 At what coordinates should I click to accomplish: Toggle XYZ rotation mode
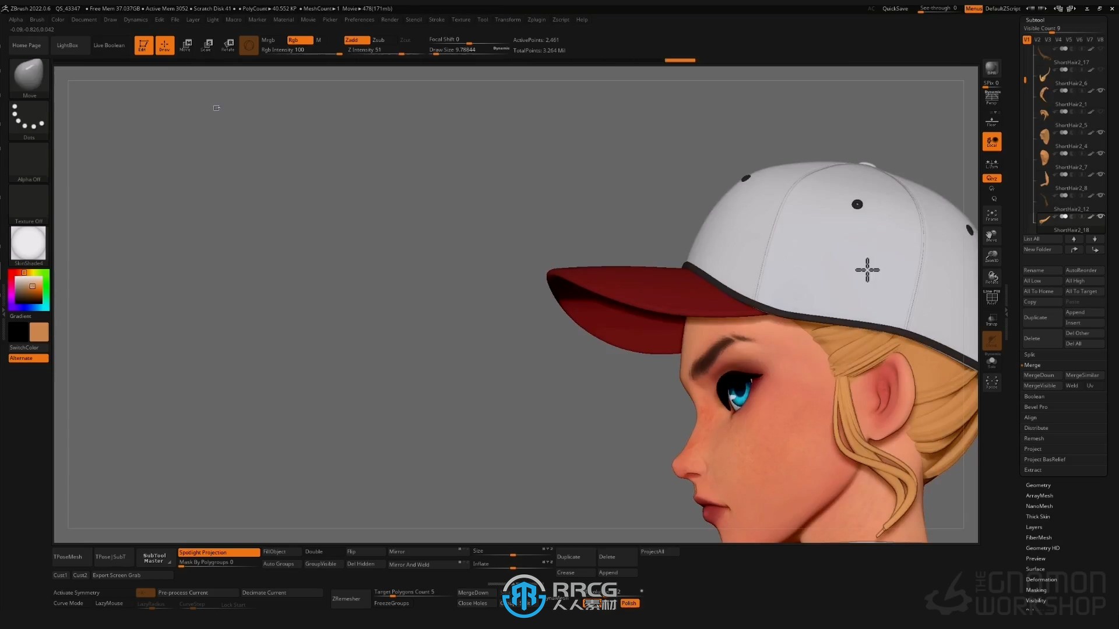(991, 178)
